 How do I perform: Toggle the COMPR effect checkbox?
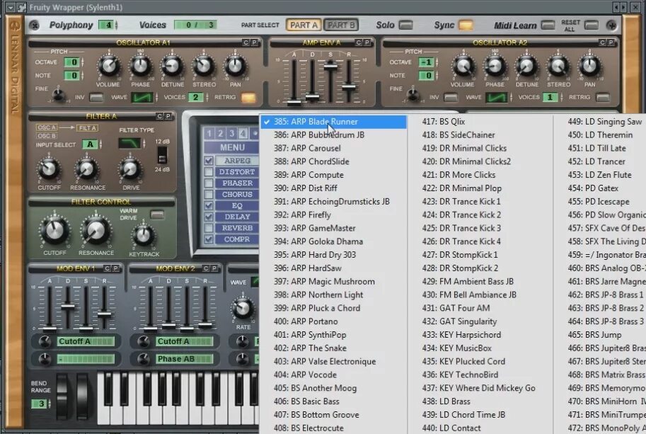click(x=209, y=239)
